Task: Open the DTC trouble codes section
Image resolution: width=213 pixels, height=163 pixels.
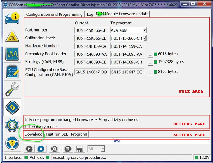Action: click(x=12, y=36)
